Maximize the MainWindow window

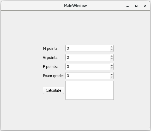(x=136, y=6)
